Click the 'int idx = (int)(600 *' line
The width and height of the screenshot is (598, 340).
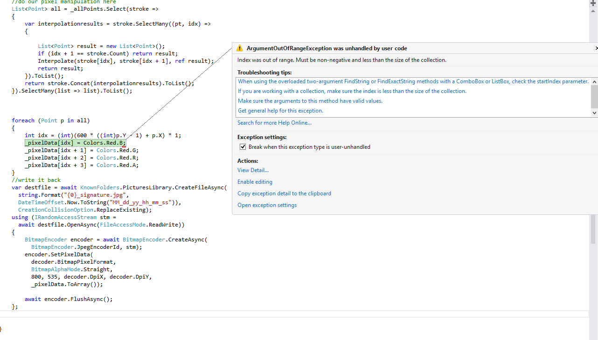(x=103, y=135)
